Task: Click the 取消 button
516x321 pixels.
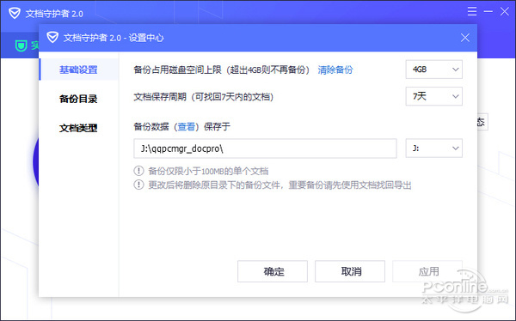Action: pyautogui.click(x=350, y=271)
